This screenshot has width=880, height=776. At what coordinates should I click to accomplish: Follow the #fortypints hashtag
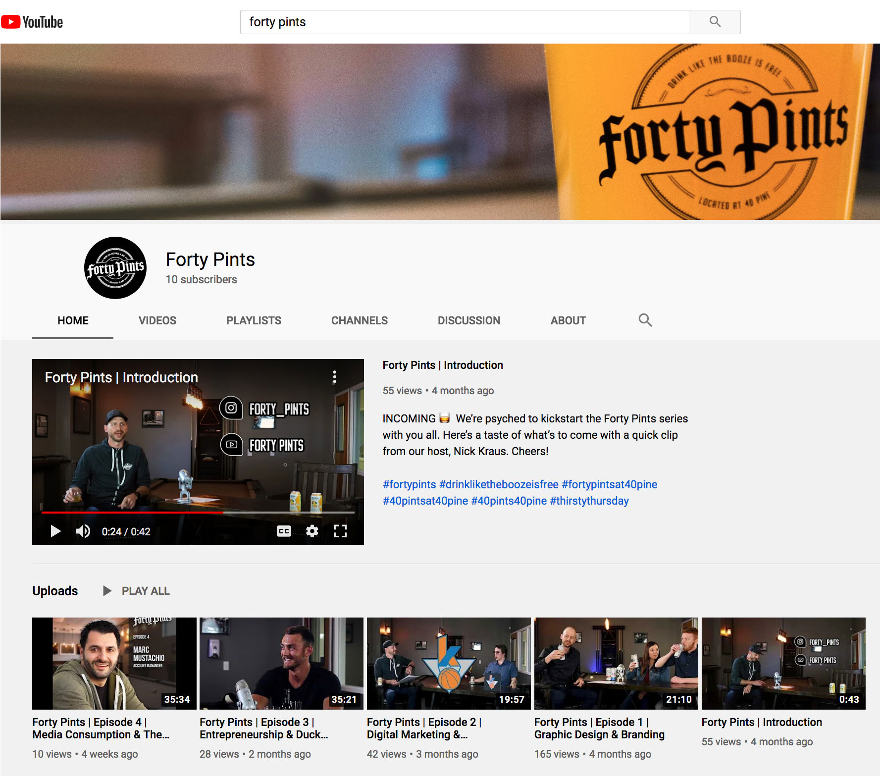click(x=409, y=484)
